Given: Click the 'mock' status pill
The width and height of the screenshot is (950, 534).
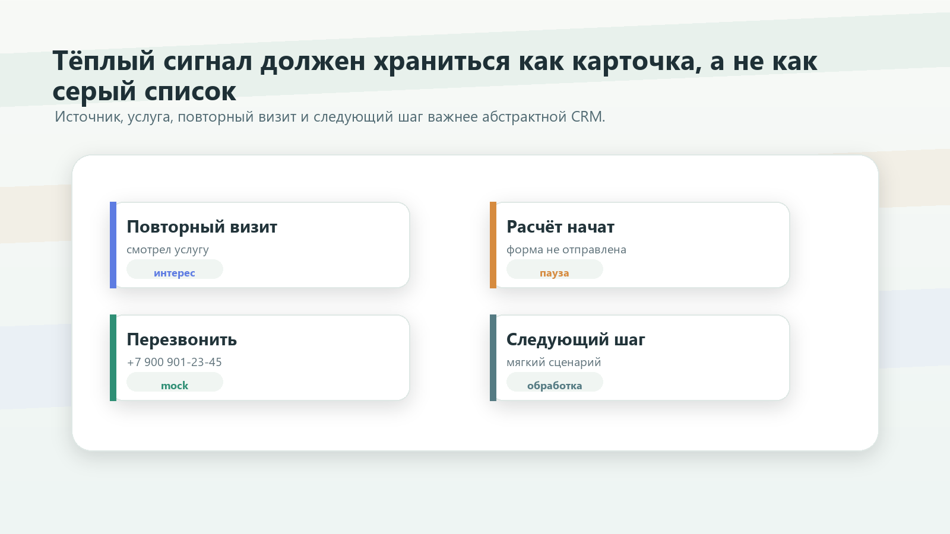Looking at the screenshot, I should (x=175, y=382).
